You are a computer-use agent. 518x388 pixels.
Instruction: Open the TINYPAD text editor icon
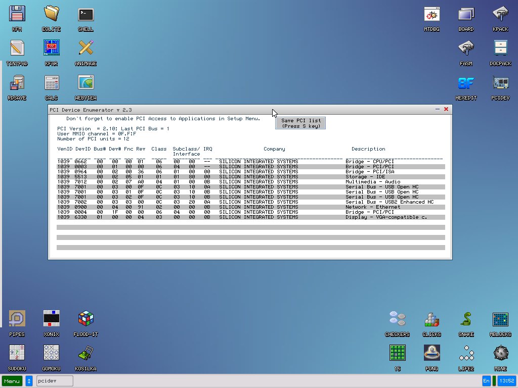pos(17,49)
